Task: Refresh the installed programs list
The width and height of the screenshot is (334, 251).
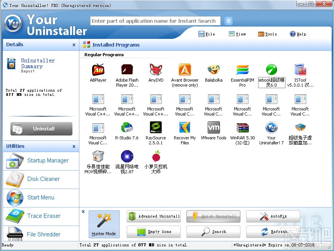Action: point(273,232)
